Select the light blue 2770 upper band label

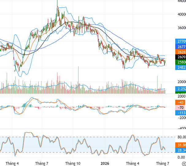pyautogui.click(x=181, y=41)
